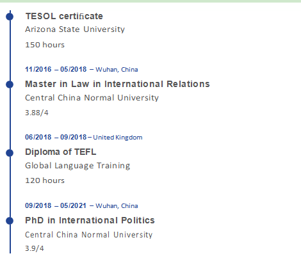Click the timeline dot beside PhD in International Politics
This screenshot has height=272, width=301.
point(10,221)
